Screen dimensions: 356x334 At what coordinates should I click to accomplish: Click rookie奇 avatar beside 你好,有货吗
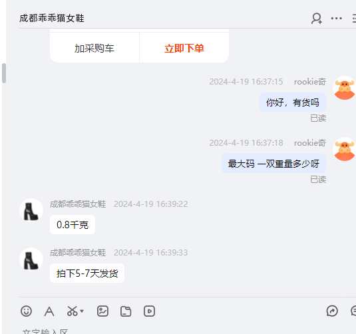(344, 88)
